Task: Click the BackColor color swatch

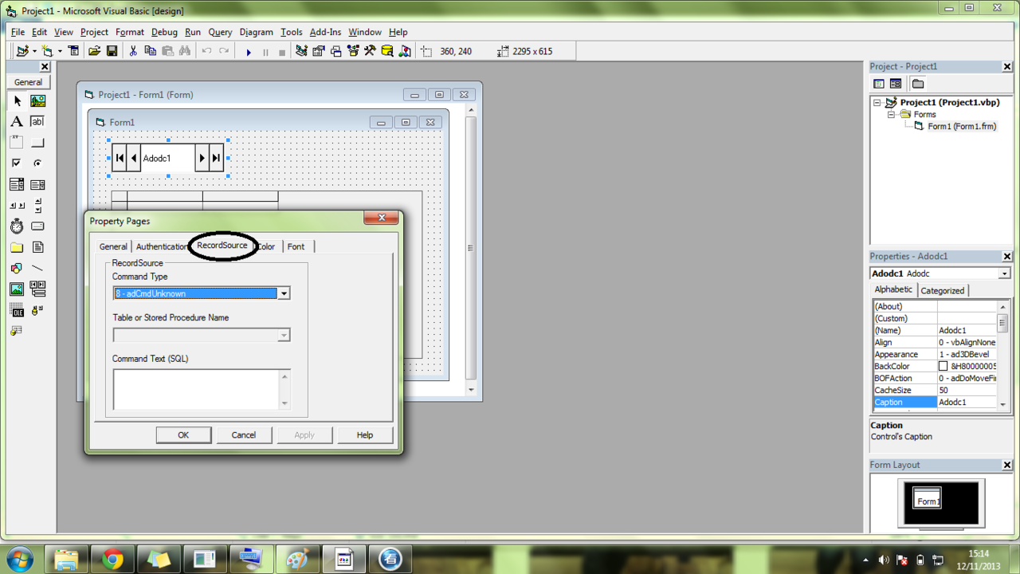Action: 943,366
